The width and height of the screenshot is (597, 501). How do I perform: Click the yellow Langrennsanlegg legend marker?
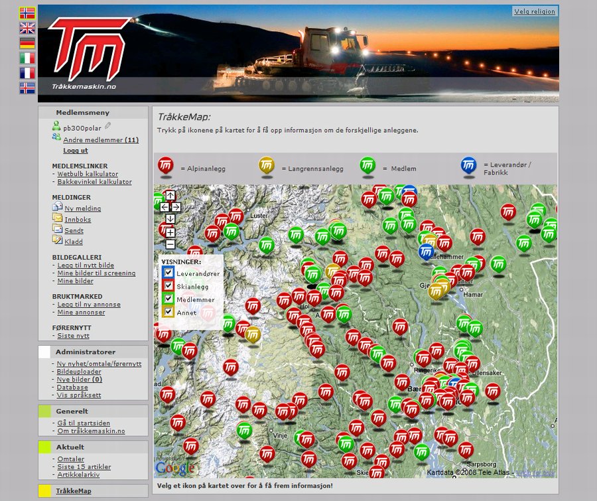[x=267, y=167]
